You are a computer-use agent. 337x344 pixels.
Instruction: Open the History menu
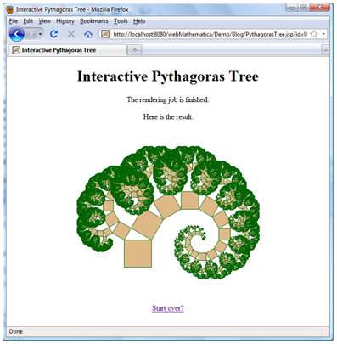tap(65, 21)
